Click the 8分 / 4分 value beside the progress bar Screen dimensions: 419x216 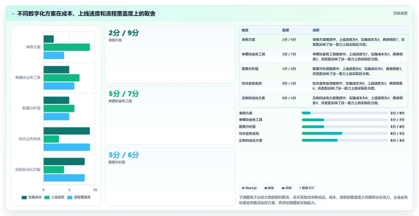tap(397, 141)
